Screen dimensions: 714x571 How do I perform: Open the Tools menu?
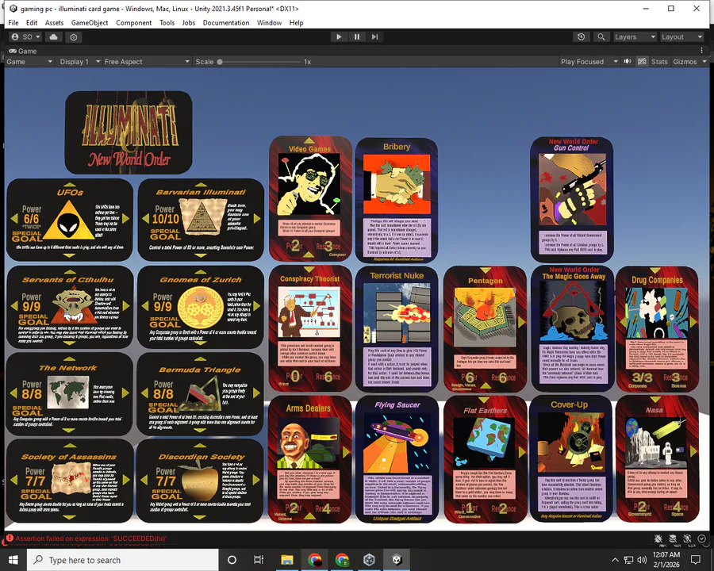(x=167, y=23)
